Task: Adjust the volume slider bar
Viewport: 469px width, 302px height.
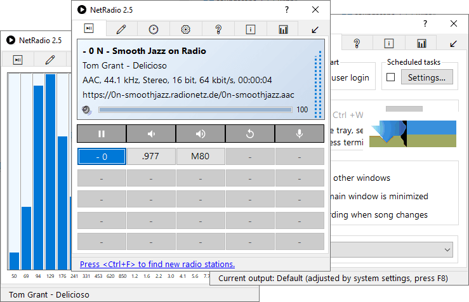Action: point(195,110)
